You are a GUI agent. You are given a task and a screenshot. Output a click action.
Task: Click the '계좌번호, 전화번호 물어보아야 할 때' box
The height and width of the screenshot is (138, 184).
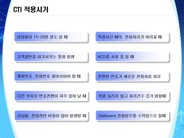tap(51, 76)
